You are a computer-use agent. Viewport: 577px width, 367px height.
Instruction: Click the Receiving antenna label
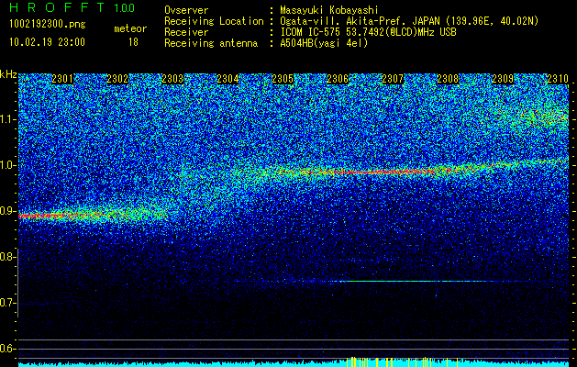pos(211,43)
